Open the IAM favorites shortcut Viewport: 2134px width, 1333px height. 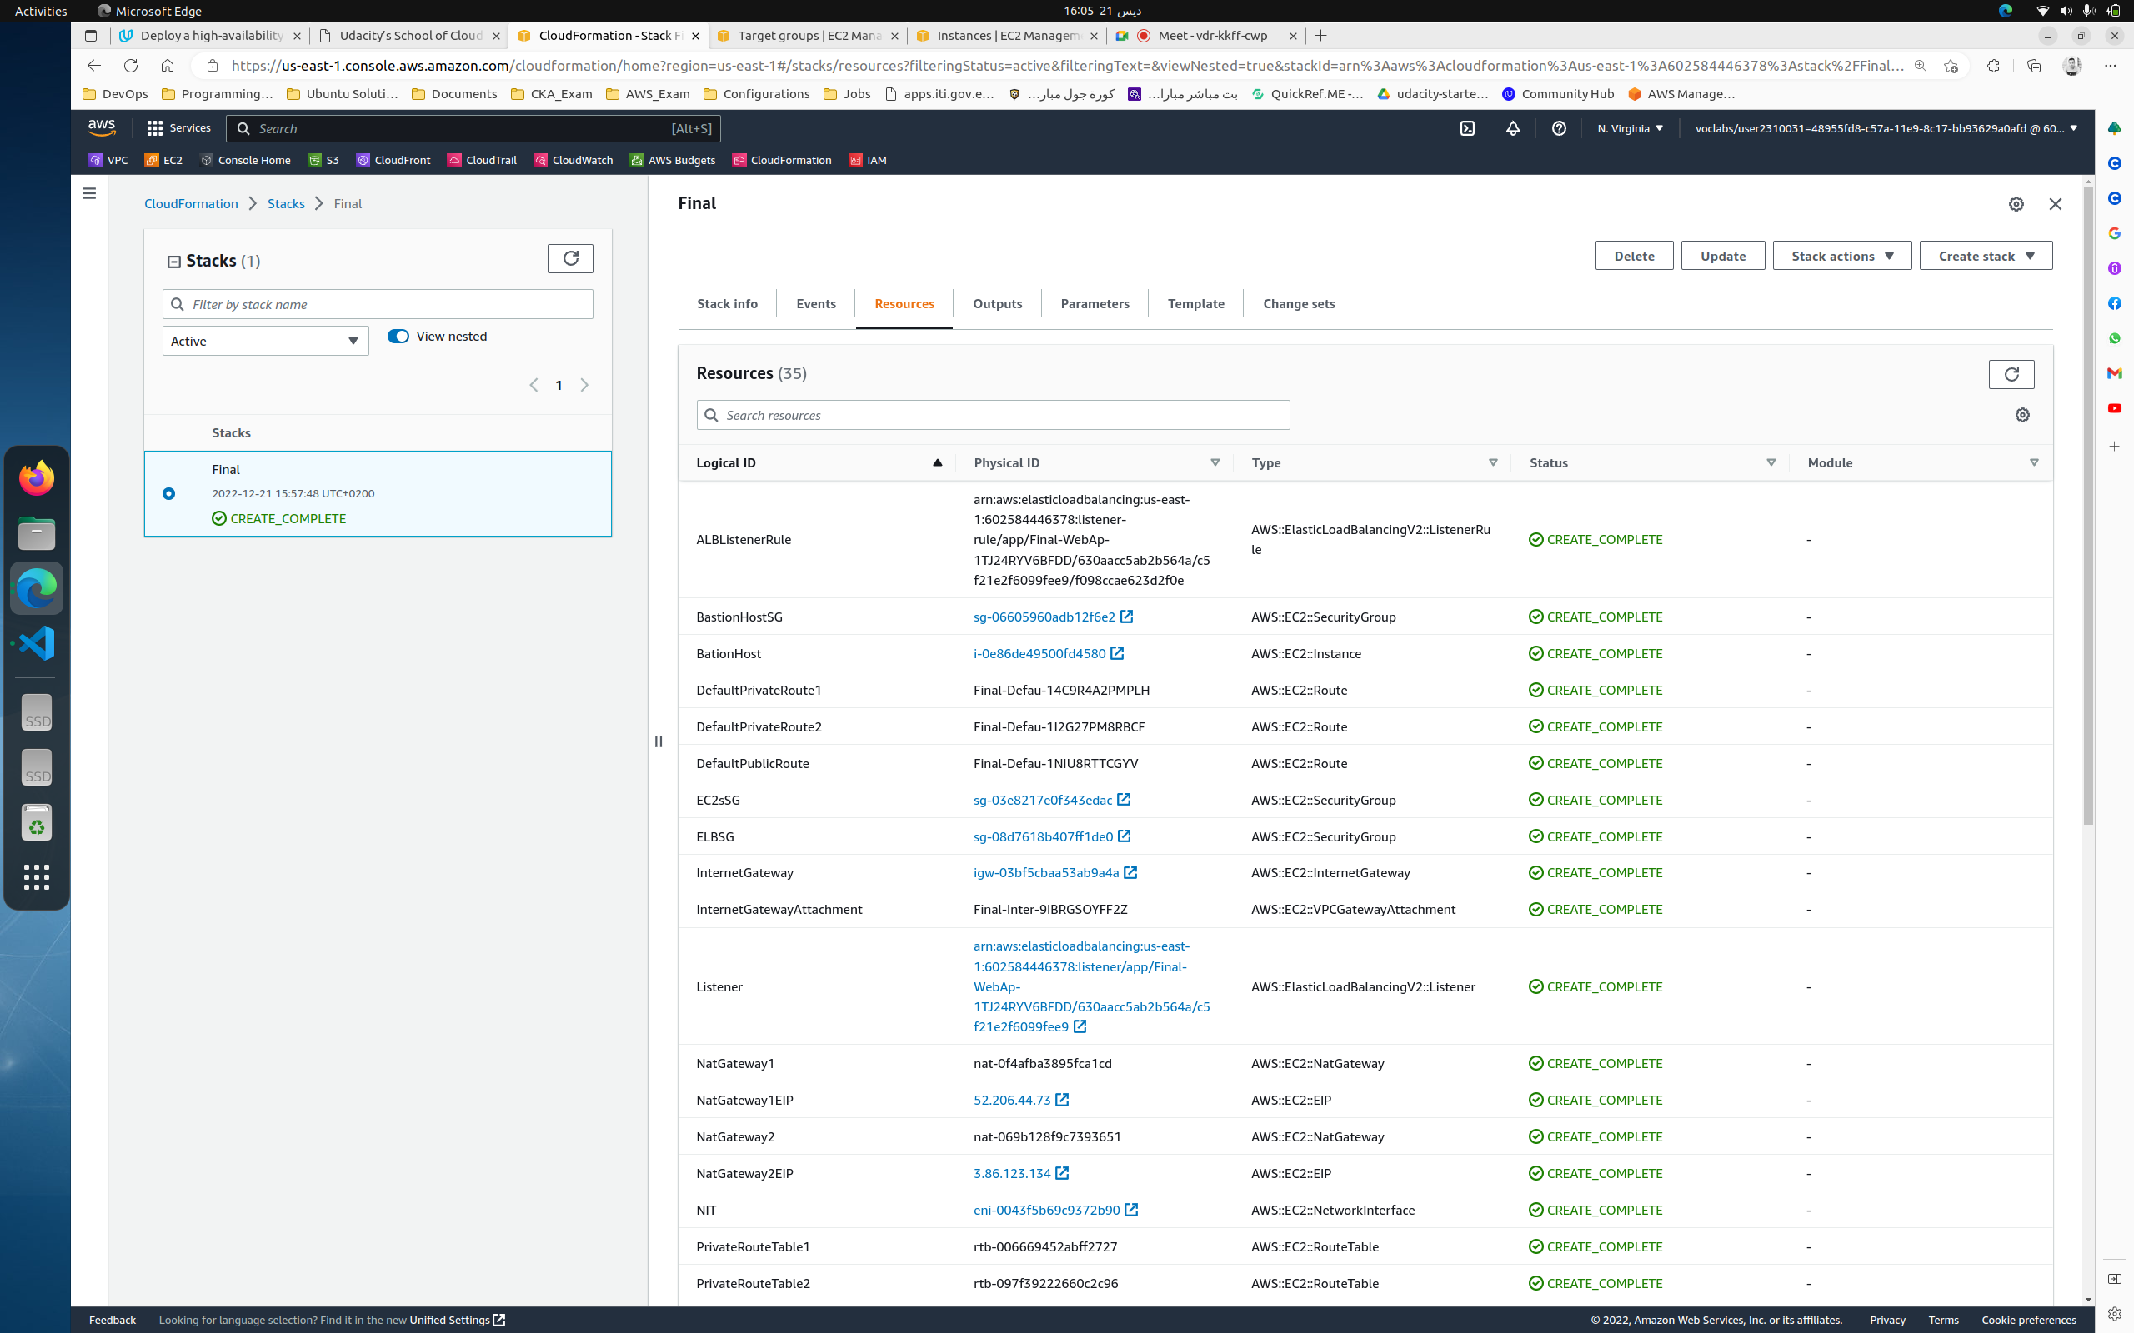click(x=868, y=161)
